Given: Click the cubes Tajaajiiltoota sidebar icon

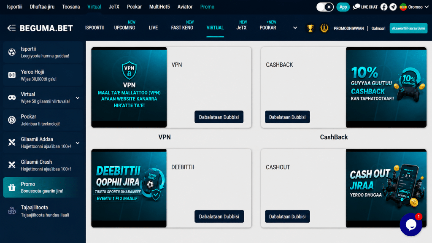Looking at the screenshot, I should [12, 211].
